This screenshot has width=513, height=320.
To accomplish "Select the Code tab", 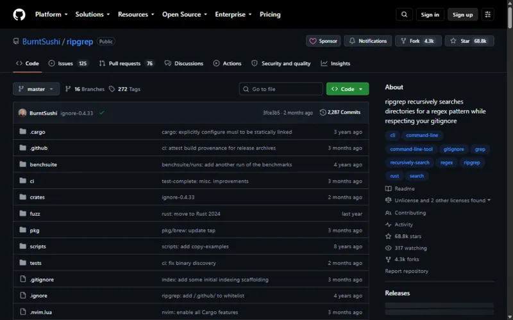I will (x=28, y=63).
